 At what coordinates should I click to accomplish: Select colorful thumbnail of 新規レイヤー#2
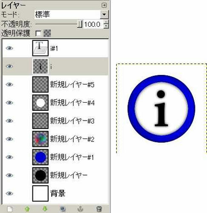click(40, 139)
